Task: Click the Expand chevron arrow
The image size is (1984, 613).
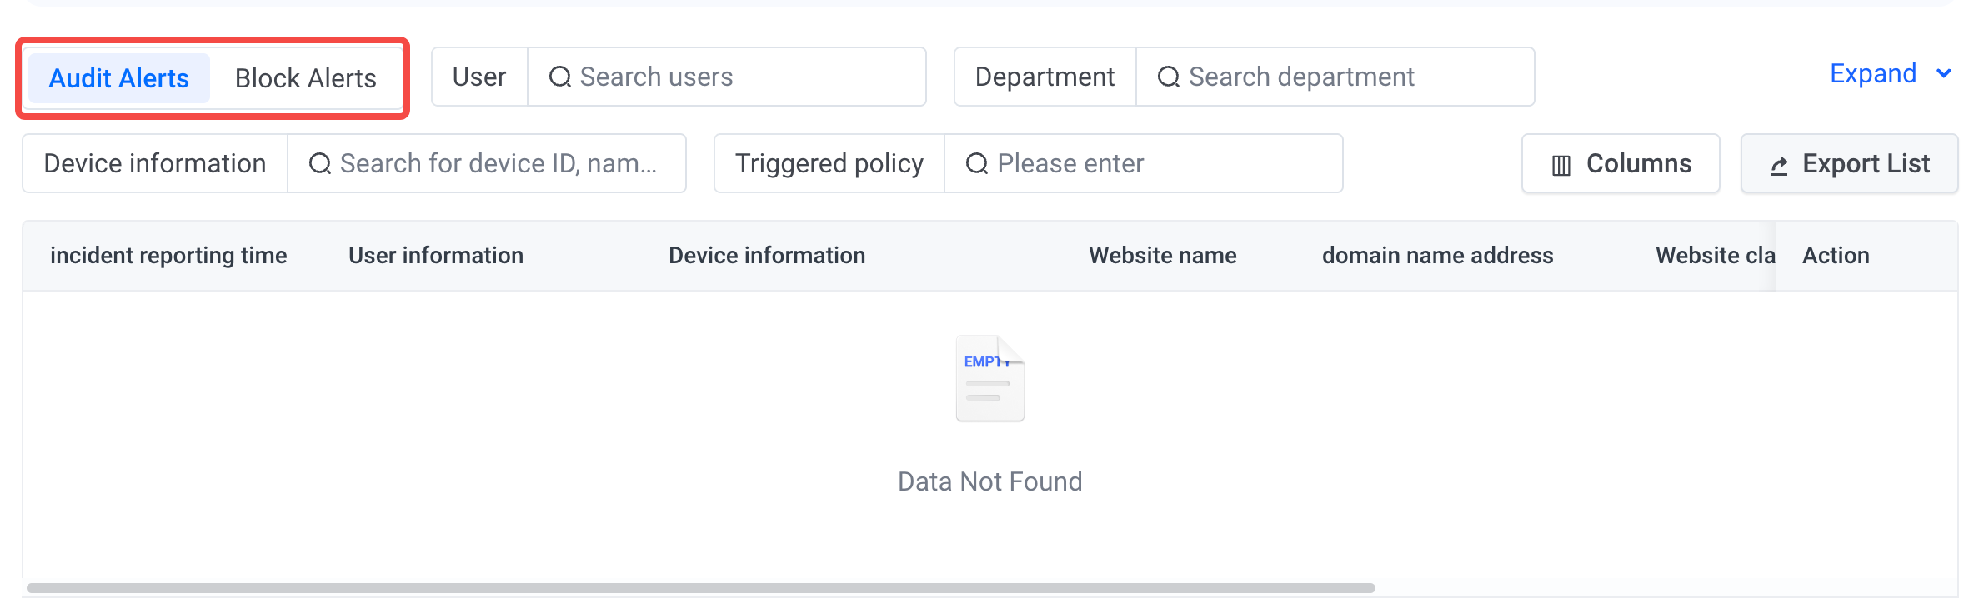Action: click(1944, 74)
